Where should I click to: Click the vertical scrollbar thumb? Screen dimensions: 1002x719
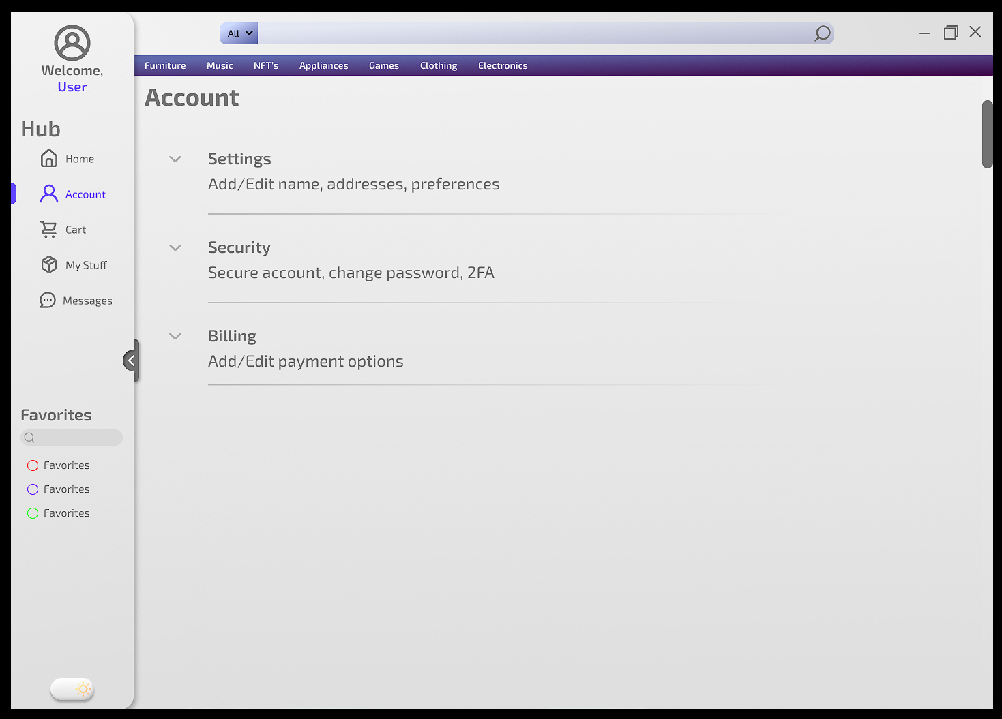(987, 134)
